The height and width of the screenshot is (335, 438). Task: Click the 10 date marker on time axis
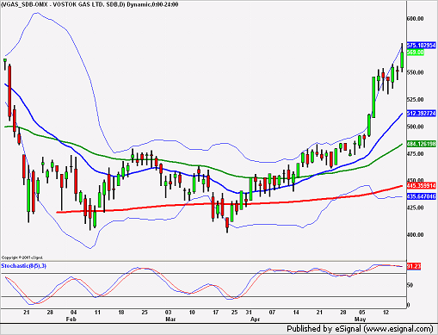(x=192, y=313)
